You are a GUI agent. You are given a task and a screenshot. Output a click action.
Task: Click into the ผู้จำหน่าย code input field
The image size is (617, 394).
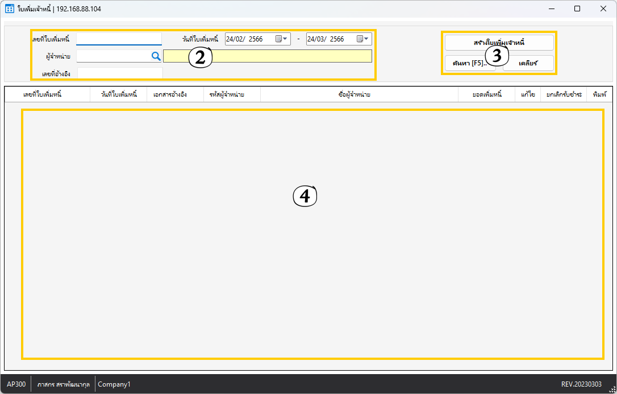[112, 56]
